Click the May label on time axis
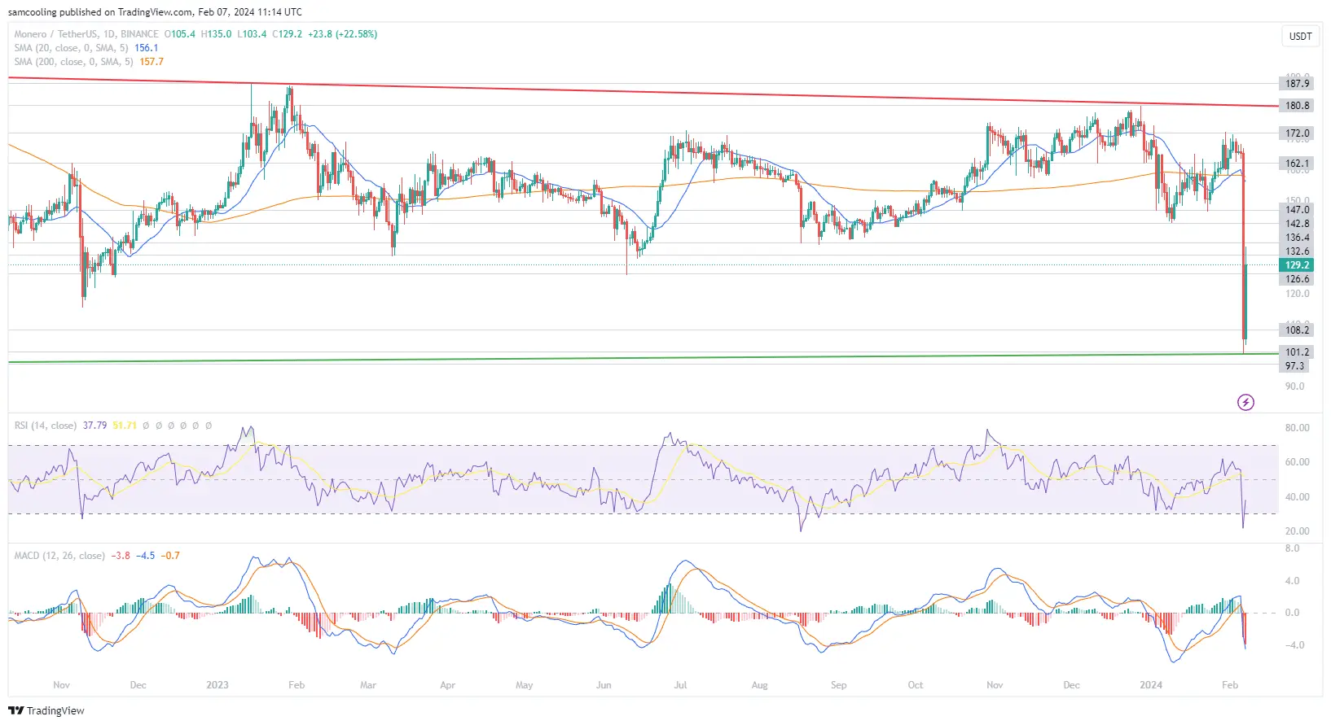 click(x=525, y=685)
